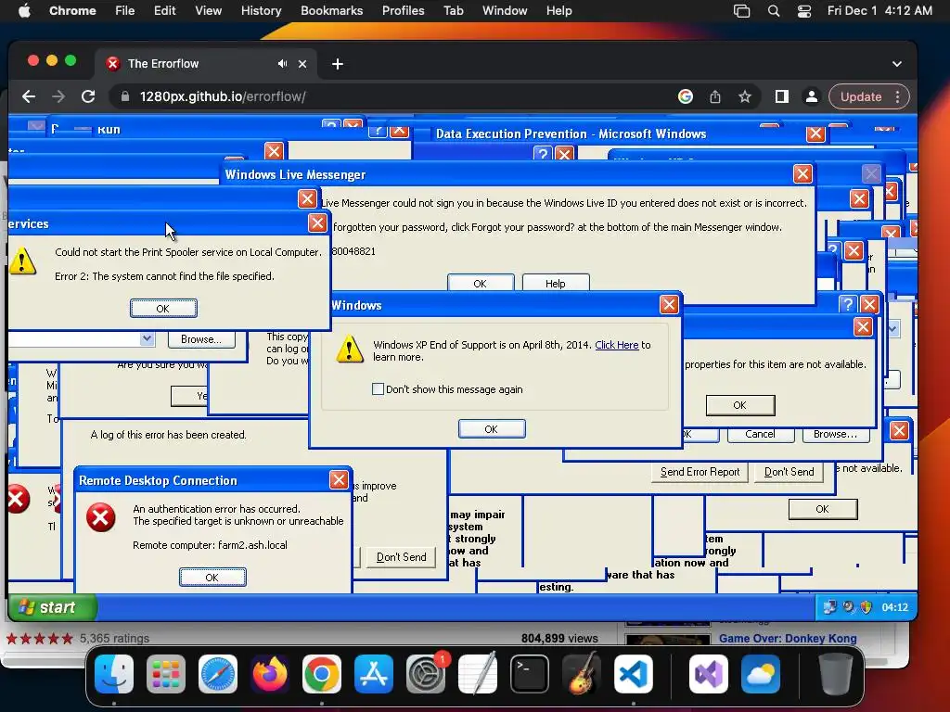Open Finder in the Dock
950x712 pixels.
pos(114,674)
